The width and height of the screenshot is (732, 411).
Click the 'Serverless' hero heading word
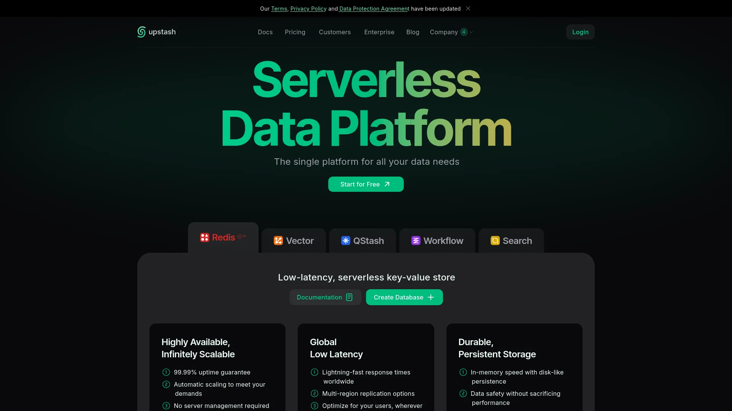point(366,80)
